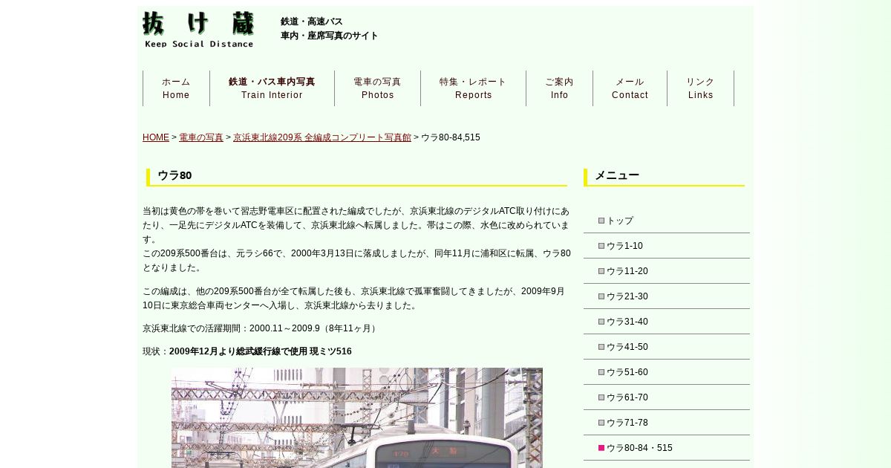Click the 抜け蔵 site logo
The width and height of the screenshot is (891, 468).
(198, 30)
